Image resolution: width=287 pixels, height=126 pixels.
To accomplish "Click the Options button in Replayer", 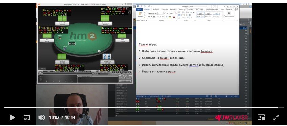I will (42, 69).
